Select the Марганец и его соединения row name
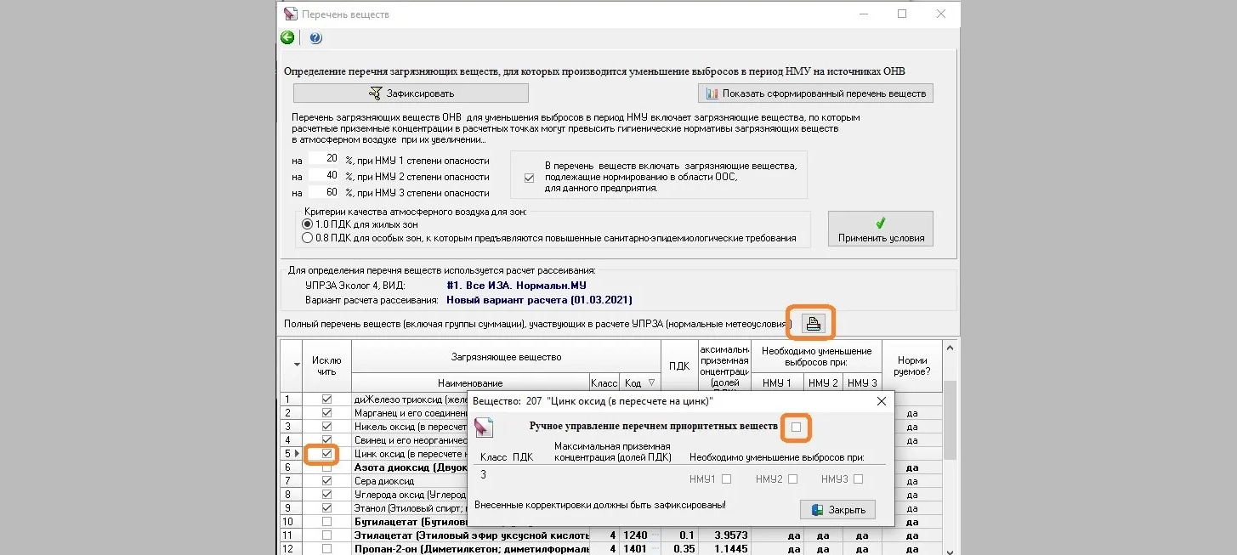1237x555 pixels. [409, 413]
